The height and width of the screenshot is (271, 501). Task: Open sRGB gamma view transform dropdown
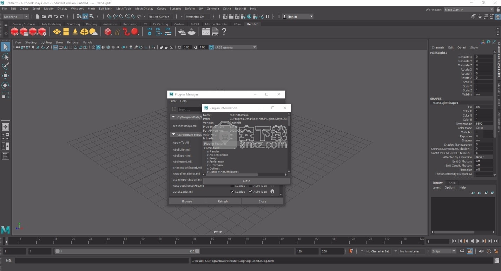(236, 47)
